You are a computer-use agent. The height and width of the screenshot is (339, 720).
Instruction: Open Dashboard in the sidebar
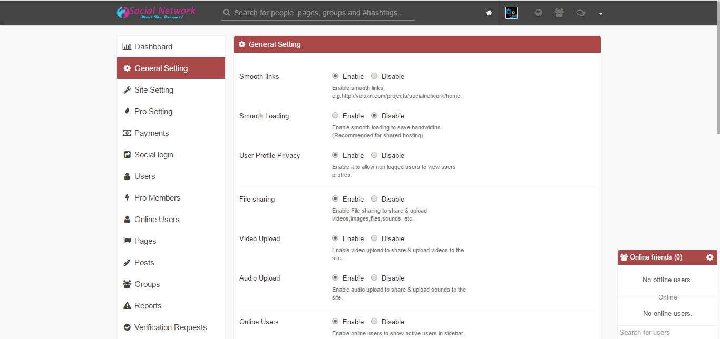point(153,47)
